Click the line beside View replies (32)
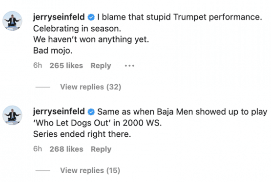Screen dimensions: 271x182 click(x=43, y=87)
